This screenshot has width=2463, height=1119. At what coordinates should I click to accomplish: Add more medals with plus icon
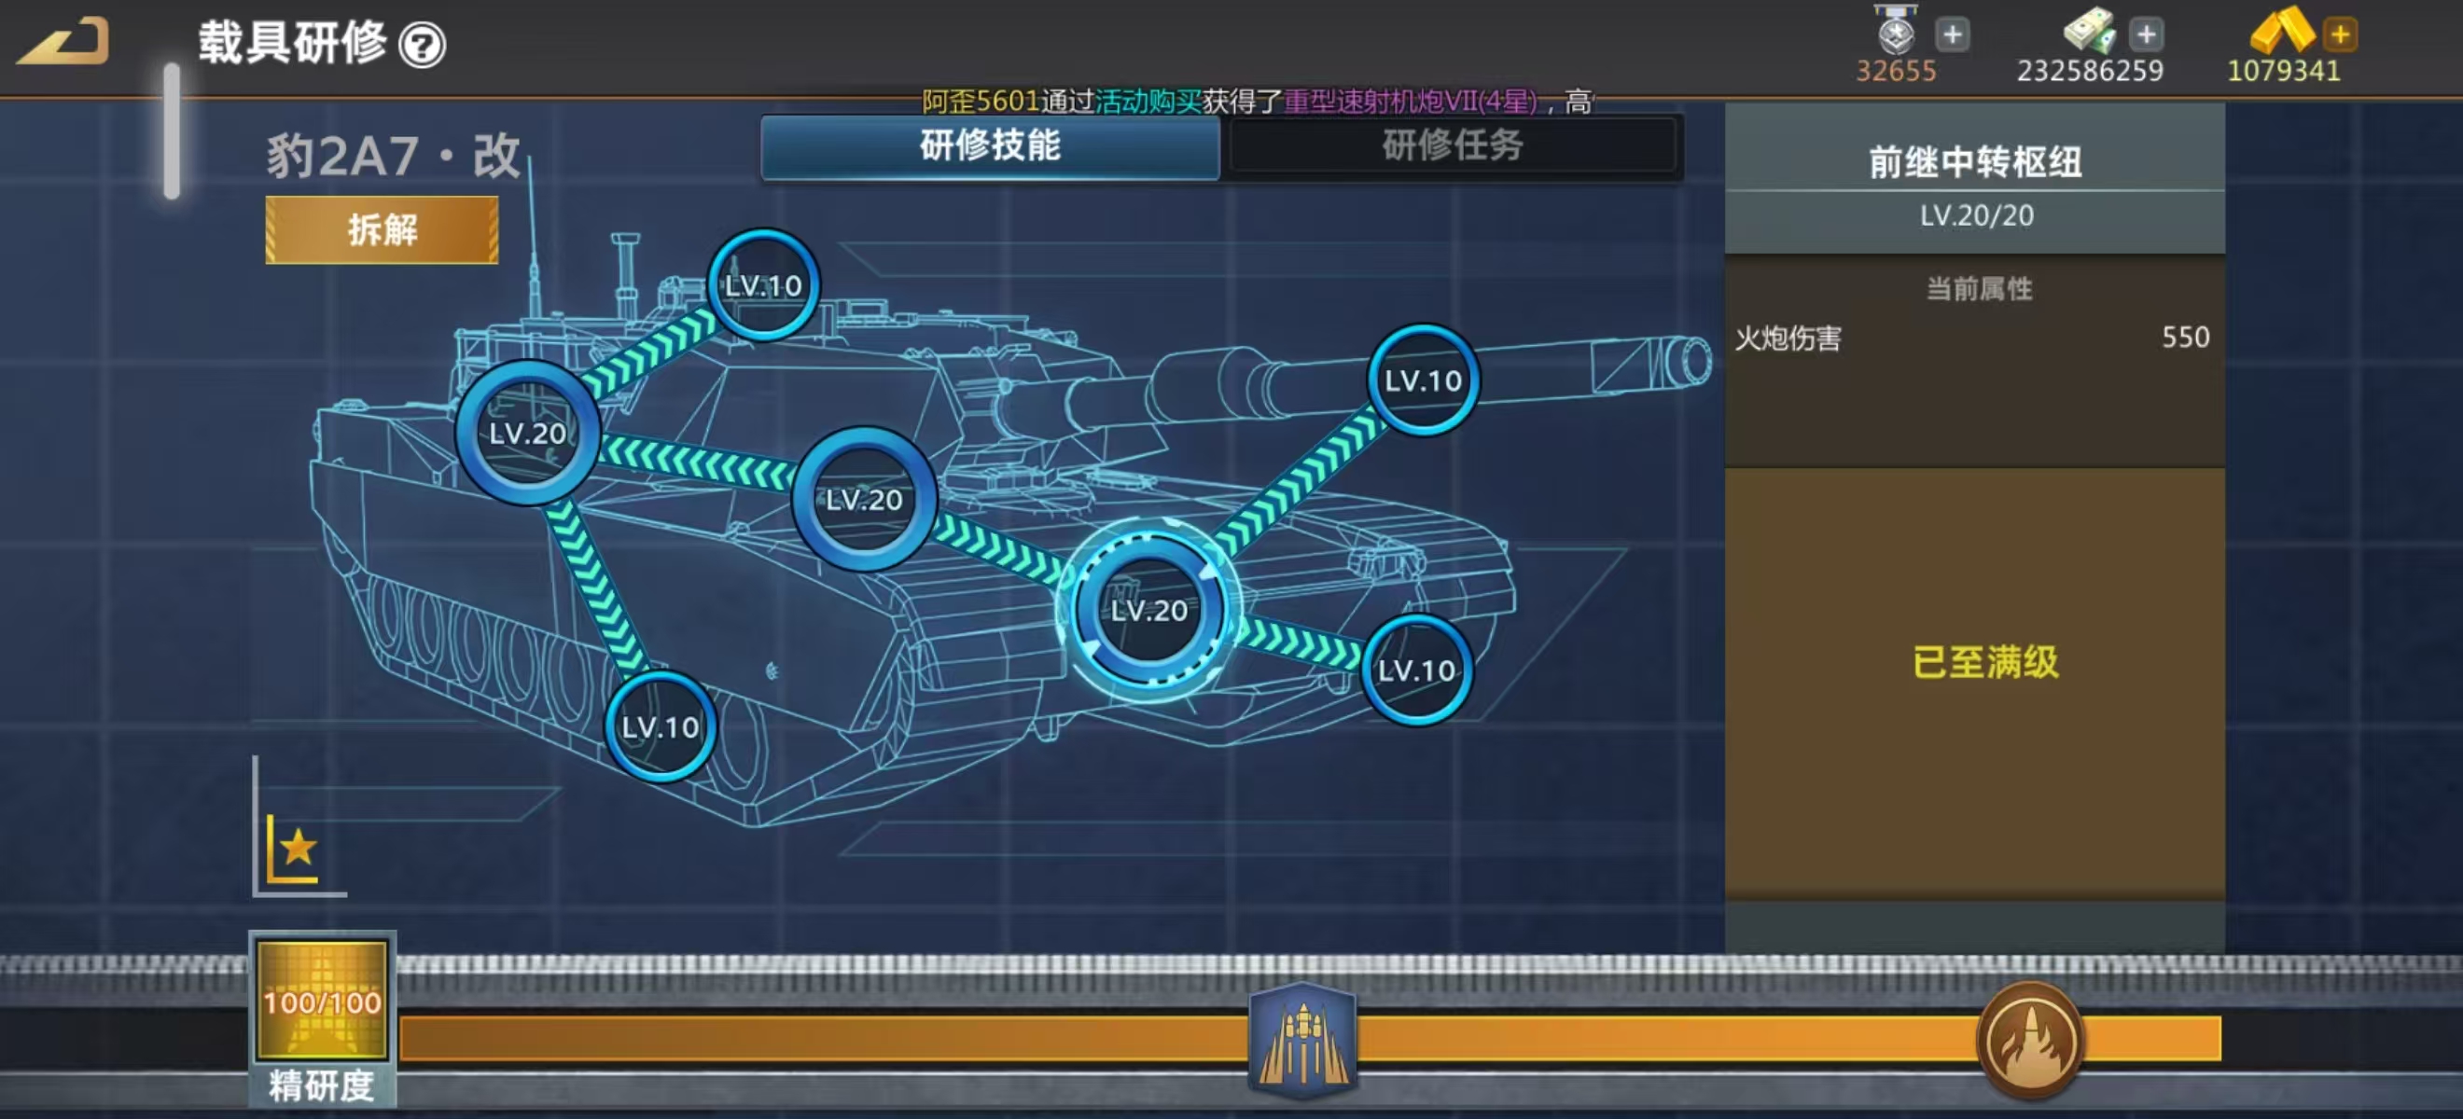point(1952,35)
